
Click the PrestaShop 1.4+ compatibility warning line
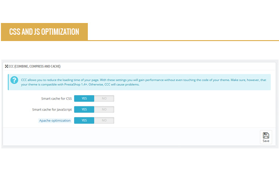click(80, 84)
